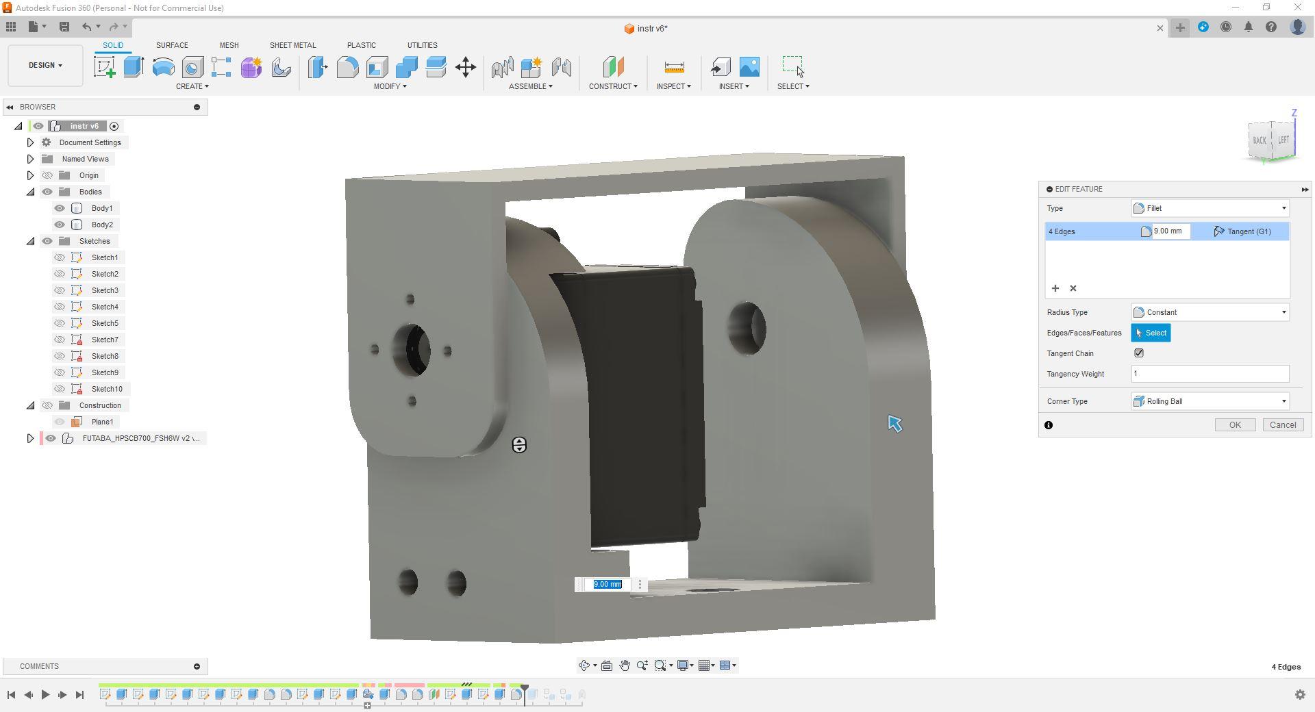Screen dimensions: 1315x712
Task: Remove the selected fillet set
Action: 1073,288
